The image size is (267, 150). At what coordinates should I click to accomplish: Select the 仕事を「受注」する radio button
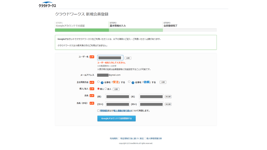99,82
